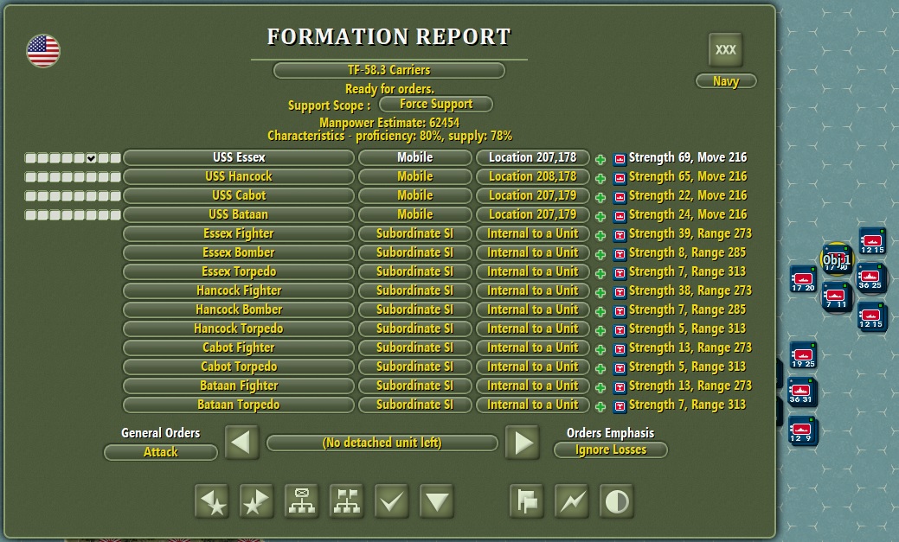Open the USS Essex unit entry
Viewport: 899px width, 542px height.
coord(239,157)
